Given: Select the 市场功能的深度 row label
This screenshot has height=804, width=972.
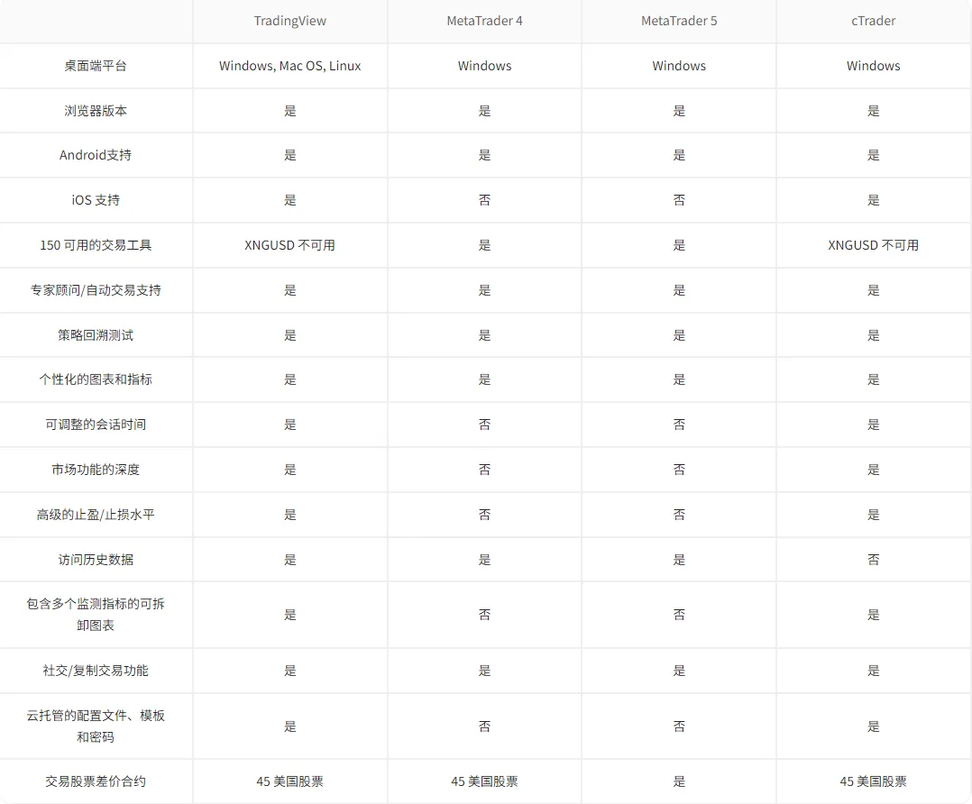Looking at the screenshot, I should pyautogui.click(x=96, y=470).
